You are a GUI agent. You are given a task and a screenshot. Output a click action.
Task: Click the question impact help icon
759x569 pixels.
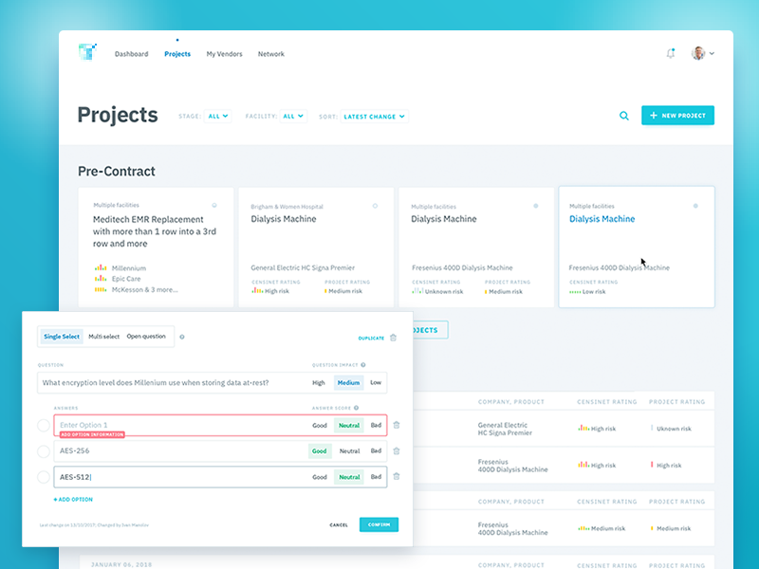click(x=364, y=362)
